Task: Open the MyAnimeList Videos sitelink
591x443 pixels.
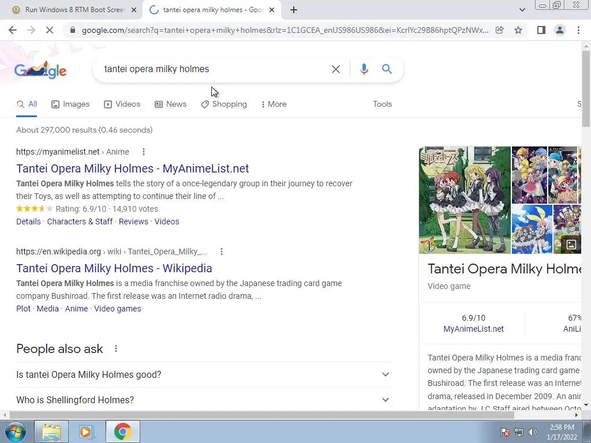Action: [167, 221]
